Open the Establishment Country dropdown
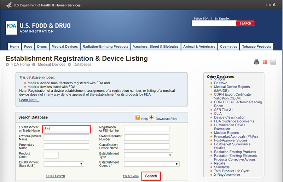The width and height of the screenshot is (283, 182). click(x=152, y=164)
